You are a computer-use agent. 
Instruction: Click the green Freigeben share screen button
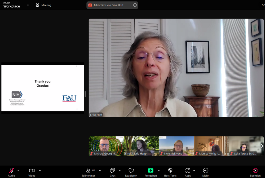point(151,171)
